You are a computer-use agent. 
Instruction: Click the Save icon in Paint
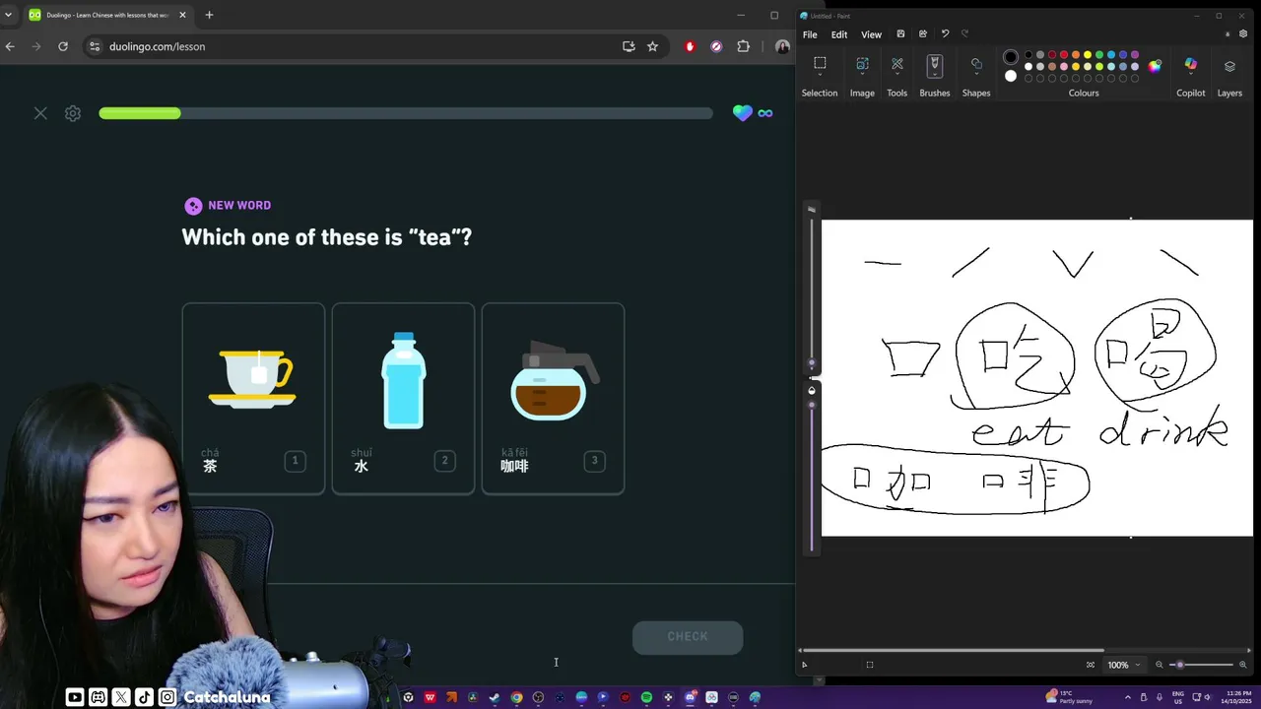tap(900, 33)
